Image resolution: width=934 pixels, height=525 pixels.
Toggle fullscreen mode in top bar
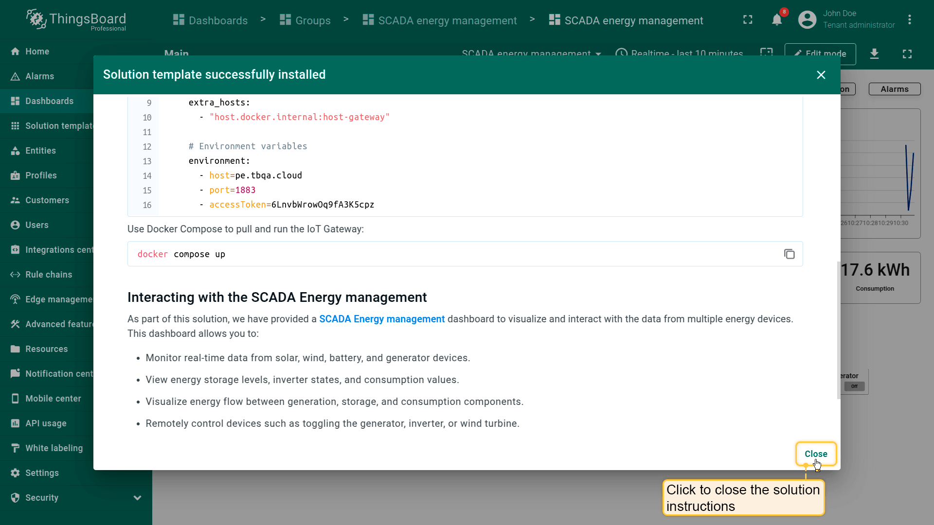pyautogui.click(x=748, y=20)
